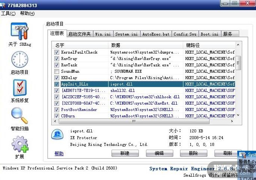
Task: Select the {32CD708B-60A7-4C... row name
Action: [83, 103]
